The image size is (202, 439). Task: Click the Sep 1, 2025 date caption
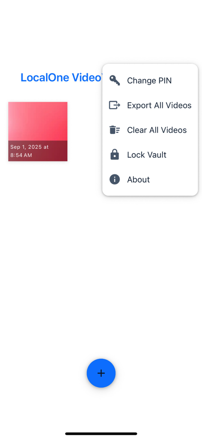pos(30,147)
